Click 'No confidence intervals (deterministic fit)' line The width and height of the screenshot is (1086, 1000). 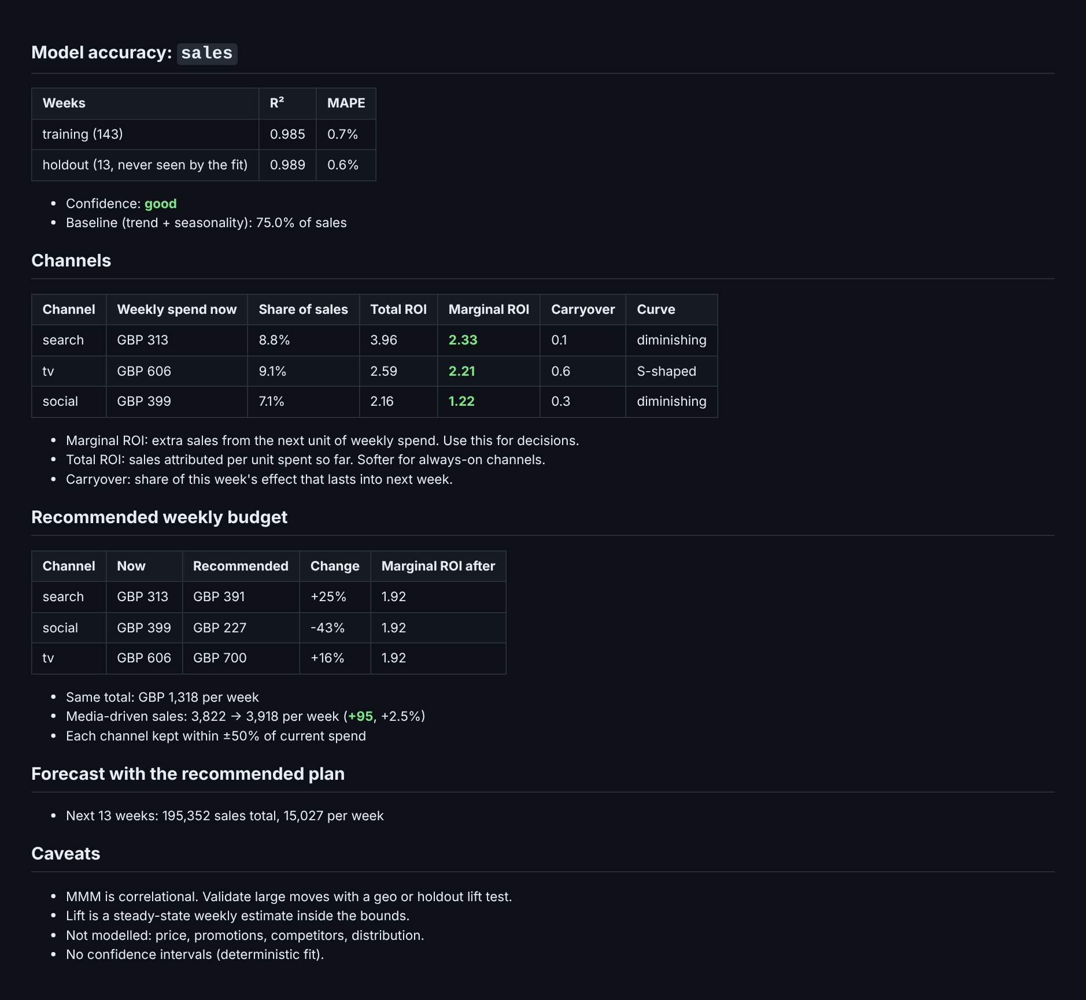(x=195, y=955)
